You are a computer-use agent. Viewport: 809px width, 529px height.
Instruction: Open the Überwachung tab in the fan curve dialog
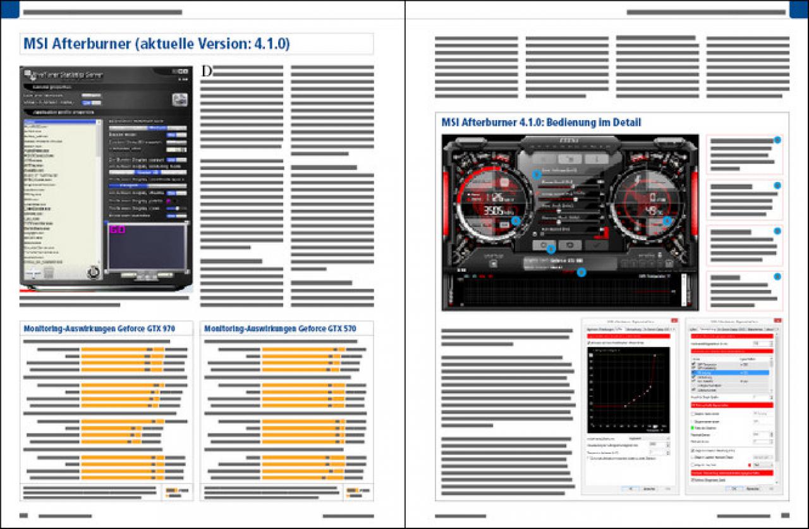point(633,329)
